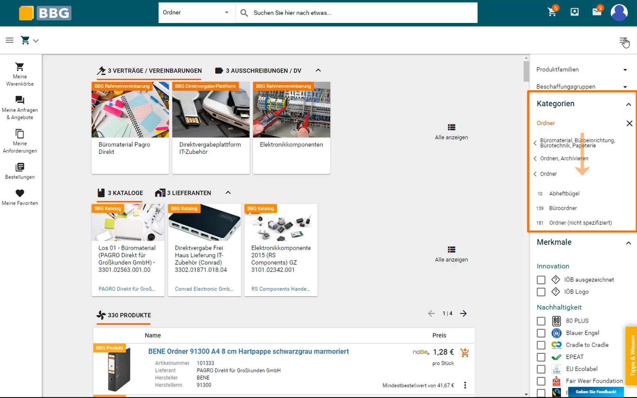
Task: Check Fair Wear Foundation checkbox
Action: (x=541, y=381)
